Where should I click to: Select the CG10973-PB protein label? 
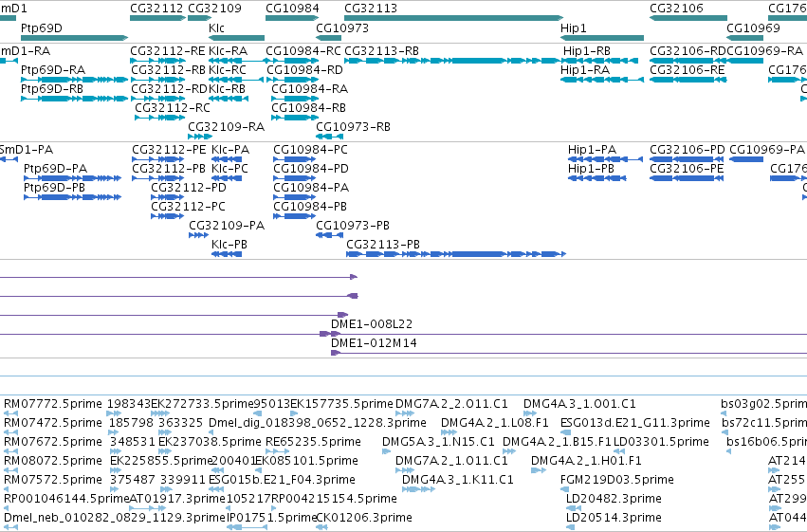[353, 226]
